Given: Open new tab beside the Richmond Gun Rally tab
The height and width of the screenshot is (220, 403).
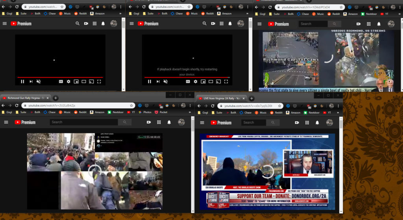Looking at the screenshot, I should tap(55, 98).
